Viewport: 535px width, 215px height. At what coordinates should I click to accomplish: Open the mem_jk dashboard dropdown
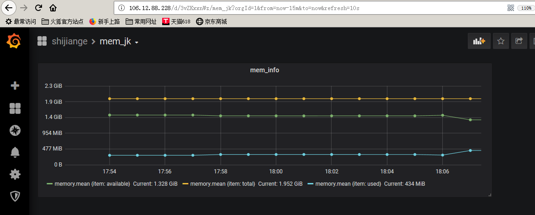119,42
